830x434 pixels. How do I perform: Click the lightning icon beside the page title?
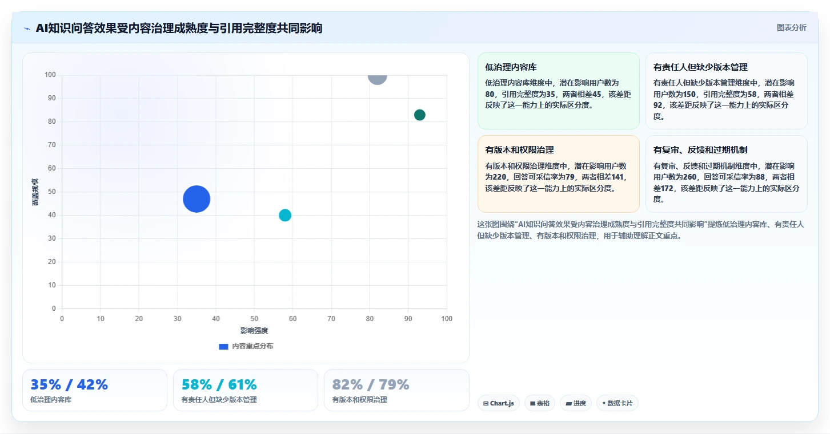[x=27, y=29]
